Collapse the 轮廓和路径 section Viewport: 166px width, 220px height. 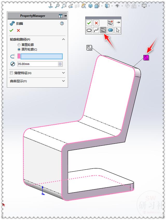pos(63,39)
